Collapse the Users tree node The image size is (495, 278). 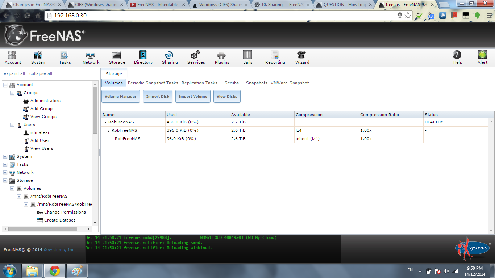click(12, 125)
